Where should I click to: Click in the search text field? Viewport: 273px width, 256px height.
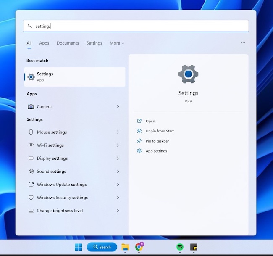136,26
